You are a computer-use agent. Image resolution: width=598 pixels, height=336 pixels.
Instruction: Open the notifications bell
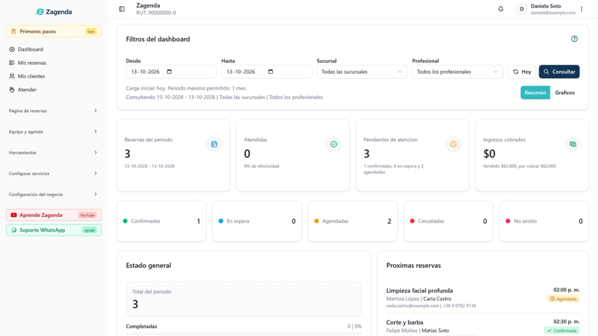pyautogui.click(x=500, y=9)
